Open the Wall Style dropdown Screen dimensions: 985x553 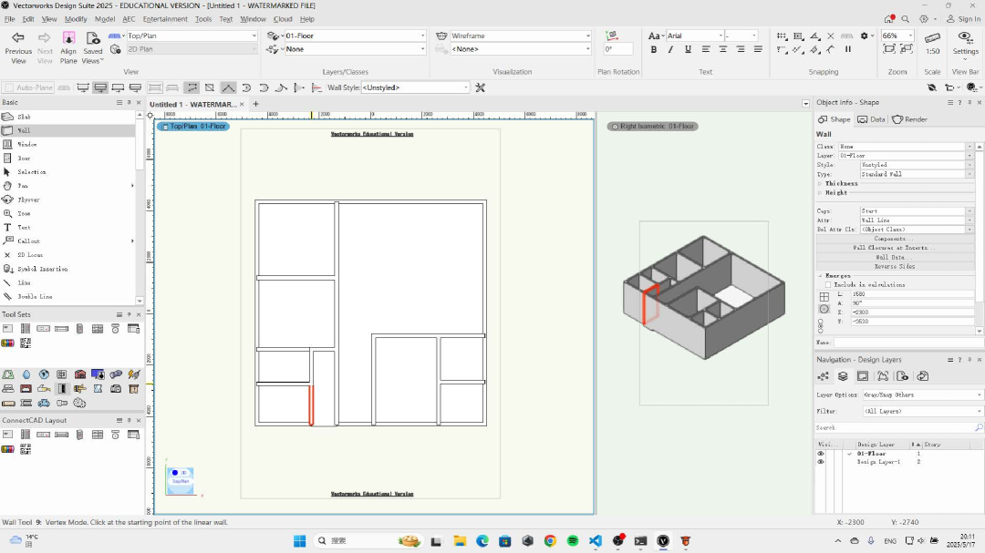click(415, 87)
